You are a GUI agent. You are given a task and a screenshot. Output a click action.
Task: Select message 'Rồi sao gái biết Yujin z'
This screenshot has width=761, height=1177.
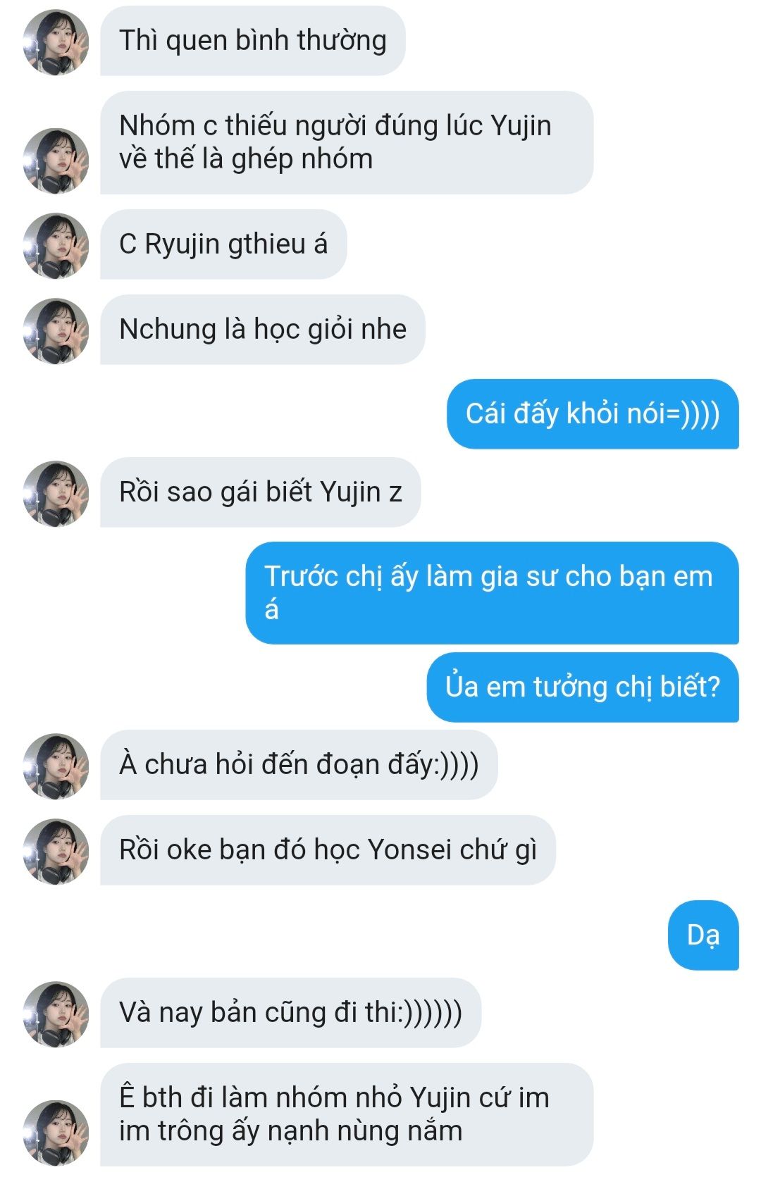pos(261,492)
